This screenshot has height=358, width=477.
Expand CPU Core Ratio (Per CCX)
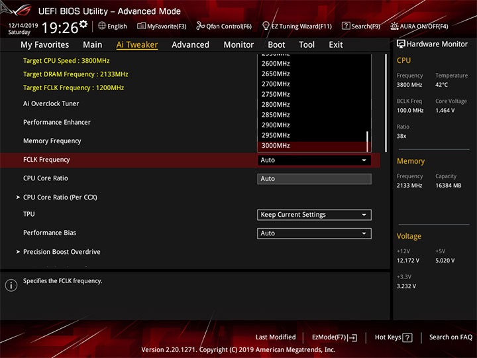[60, 198]
